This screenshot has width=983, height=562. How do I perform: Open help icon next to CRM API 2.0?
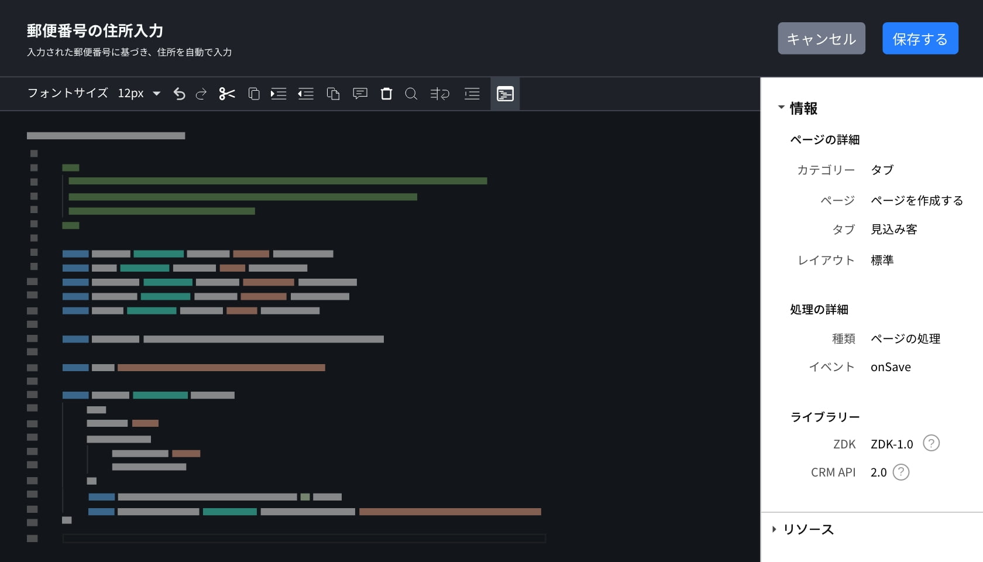(x=901, y=472)
